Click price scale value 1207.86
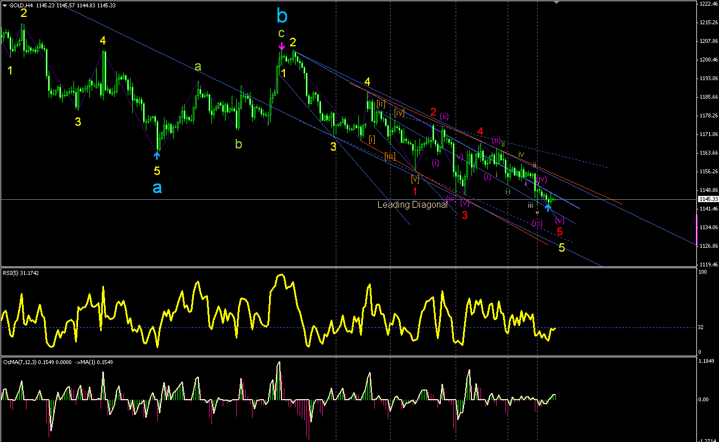Screen dimensions: 719x442 [x=708, y=41]
